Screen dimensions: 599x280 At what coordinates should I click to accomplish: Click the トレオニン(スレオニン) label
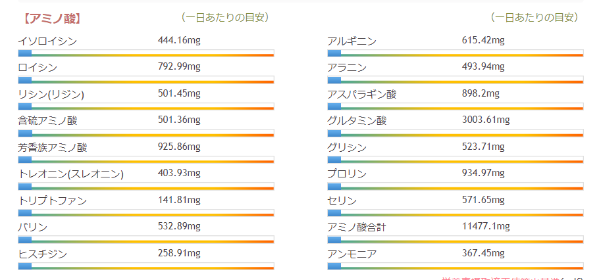point(71,174)
